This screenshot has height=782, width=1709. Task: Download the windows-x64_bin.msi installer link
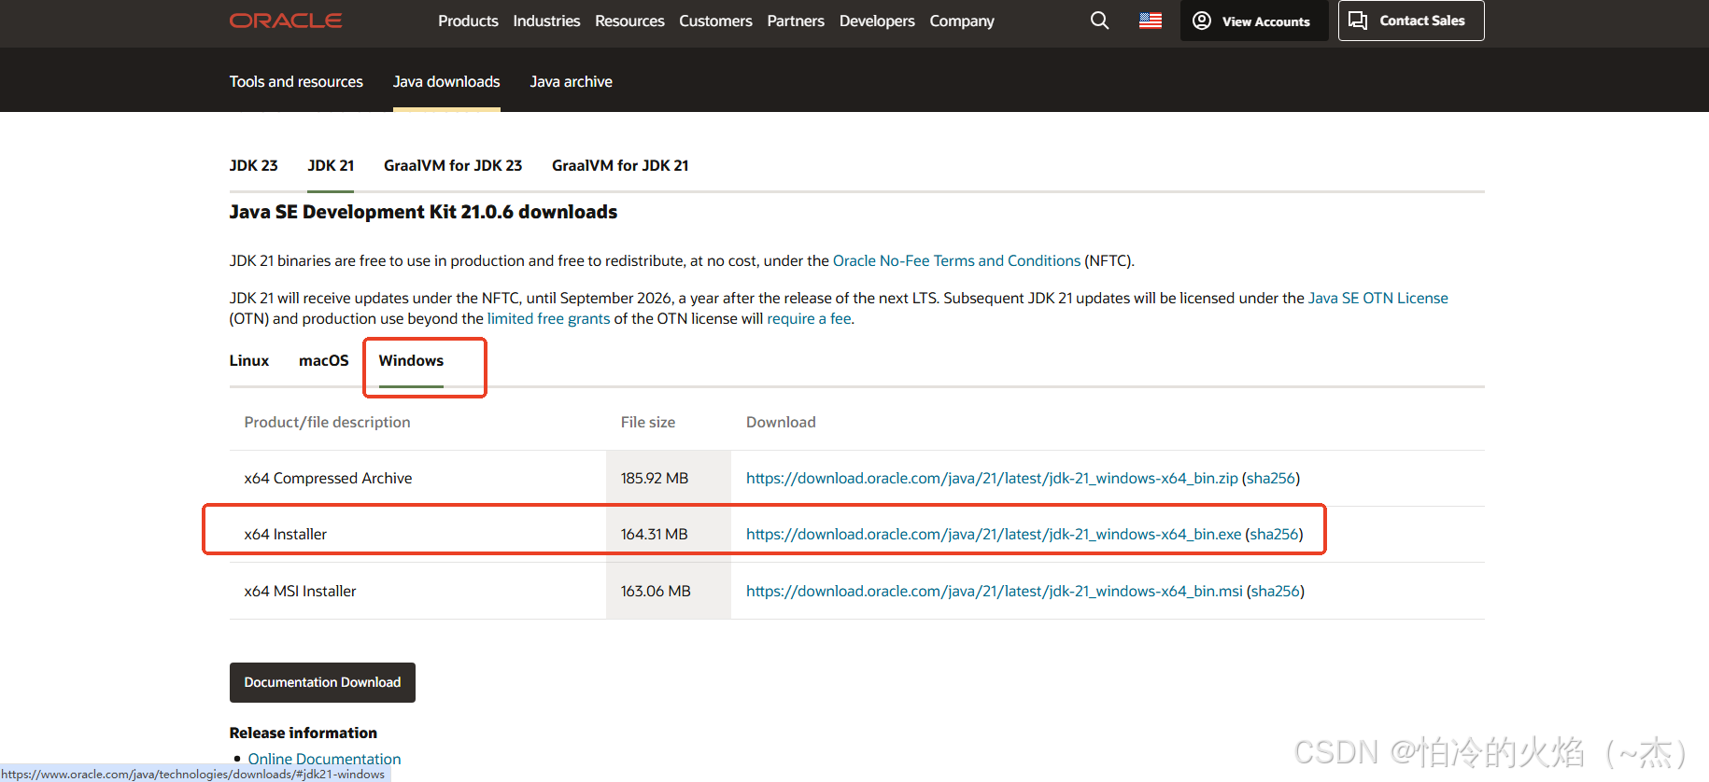point(995,591)
